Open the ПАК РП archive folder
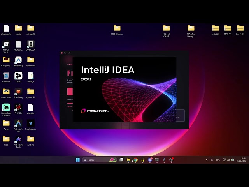The height and width of the screenshot is (187, 249). [x=228, y=30]
